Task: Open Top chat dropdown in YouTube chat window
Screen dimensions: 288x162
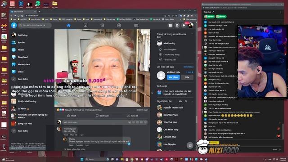Action: click(x=209, y=12)
